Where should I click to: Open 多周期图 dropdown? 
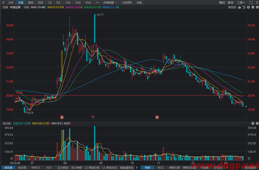pos(110,3)
